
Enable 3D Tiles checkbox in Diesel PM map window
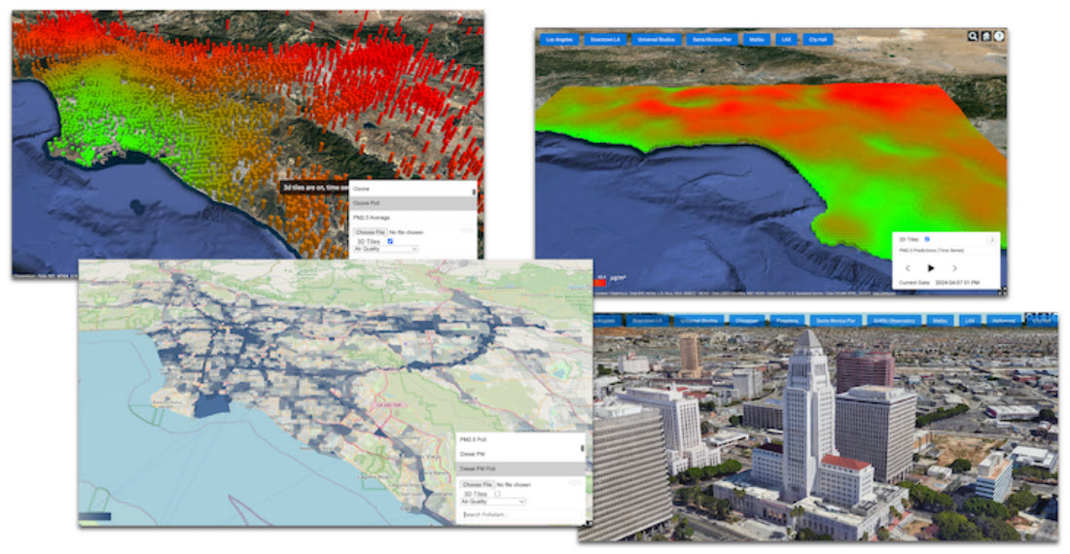pyautogui.click(x=497, y=494)
